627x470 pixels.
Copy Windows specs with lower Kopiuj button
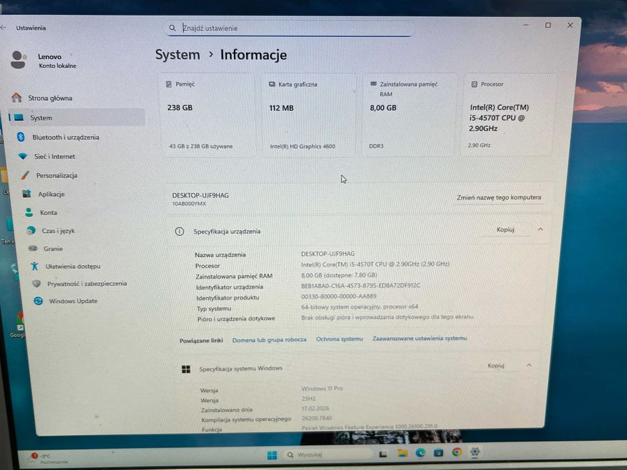pos(496,365)
